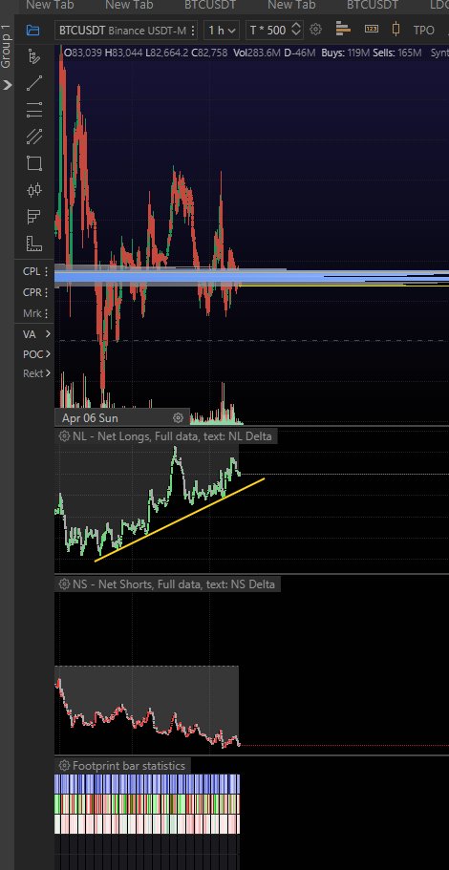Open chart settings gear in the toolbar
The image size is (449, 870).
315,30
